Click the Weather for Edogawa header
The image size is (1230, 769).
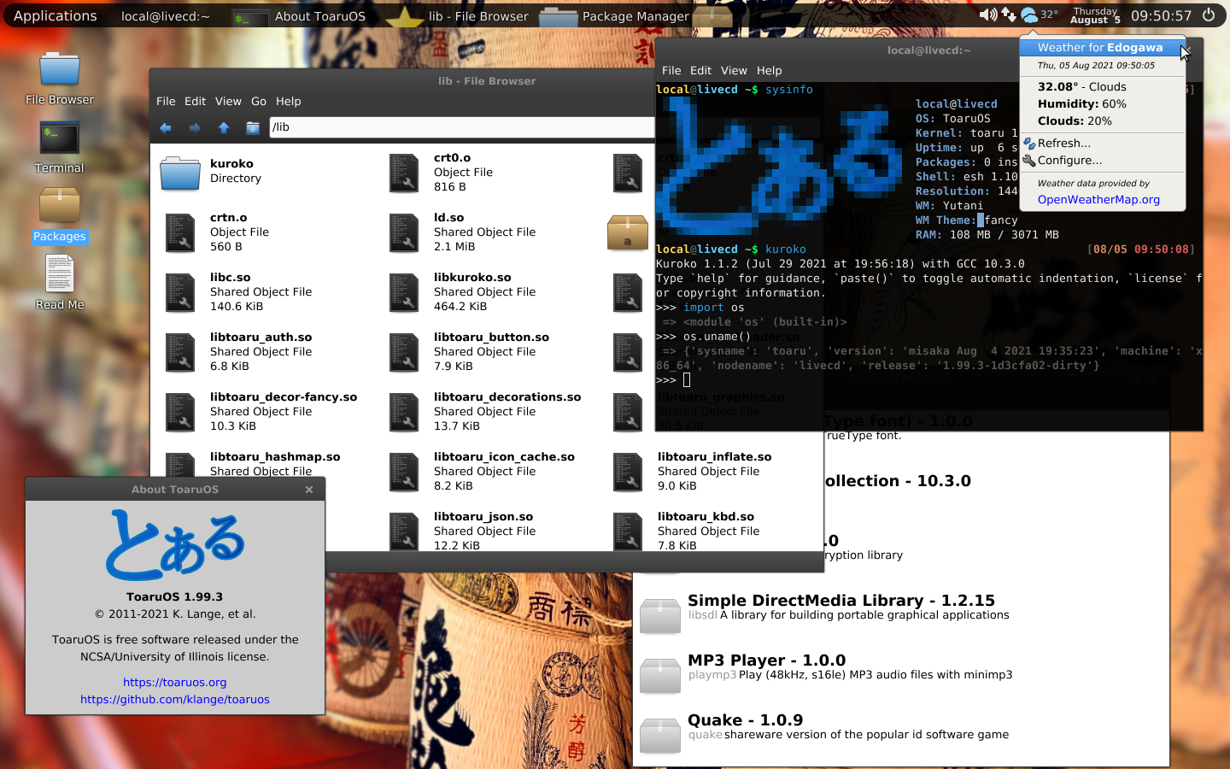click(x=1100, y=47)
